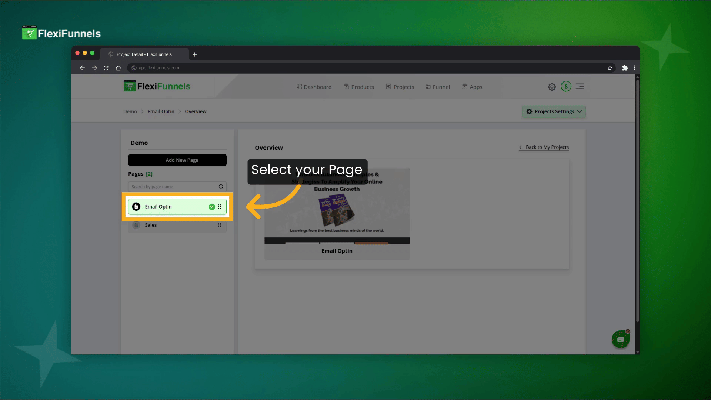Viewport: 711px width, 400px height.
Task: Open browser three-dot menu
Action: tap(634, 68)
